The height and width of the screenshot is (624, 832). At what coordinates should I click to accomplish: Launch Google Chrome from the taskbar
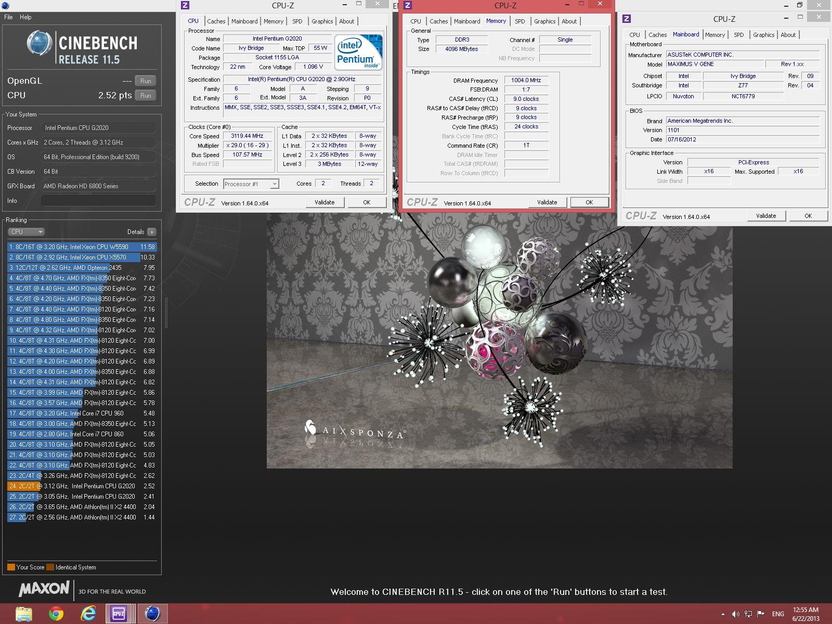pyautogui.click(x=56, y=614)
